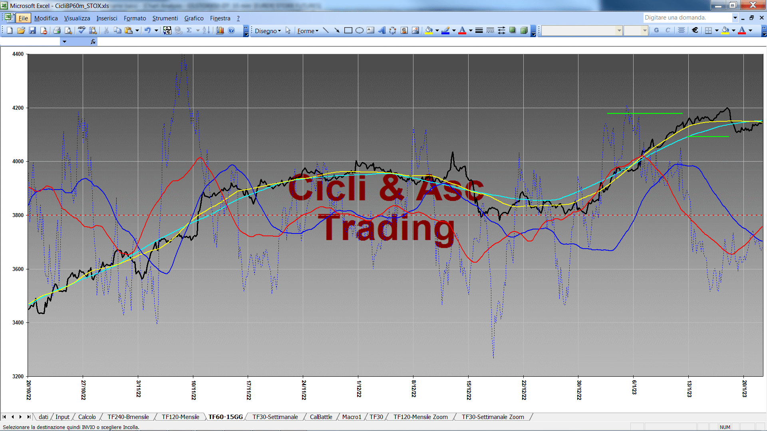The width and height of the screenshot is (767, 431).
Task: Click the Copy icon
Action: coord(117,31)
